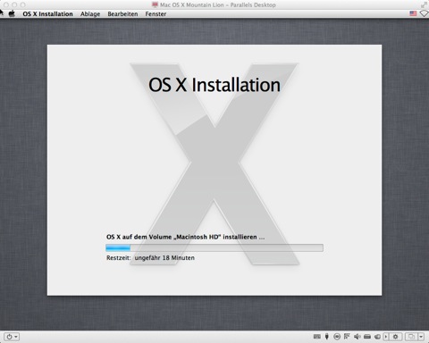Click the camera status icon
Image resolution: width=429 pixels, height=343 pixels.
tap(377, 337)
